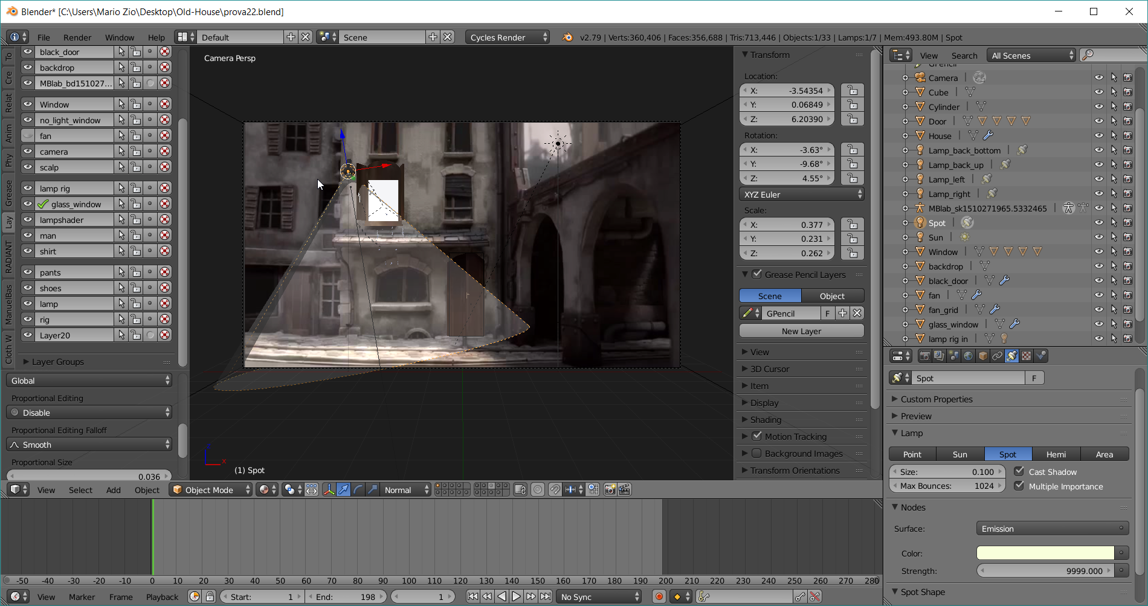The width and height of the screenshot is (1148, 606).
Task: Open the viewport Add menu
Action: (114, 490)
